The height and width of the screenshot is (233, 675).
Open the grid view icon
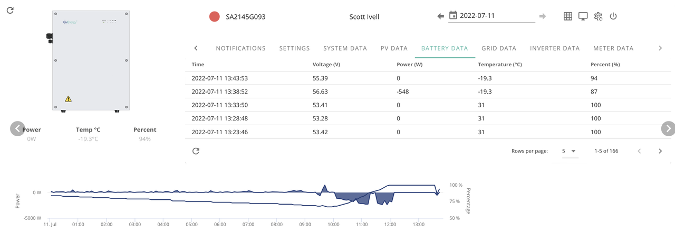coord(568,16)
